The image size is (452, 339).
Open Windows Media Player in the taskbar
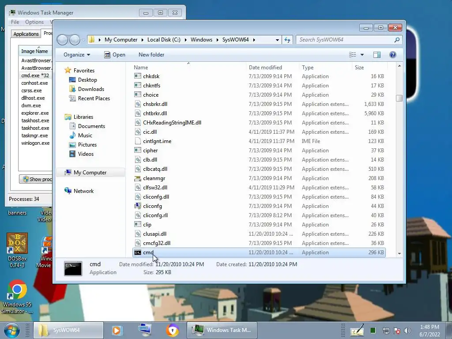tap(117, 330)
